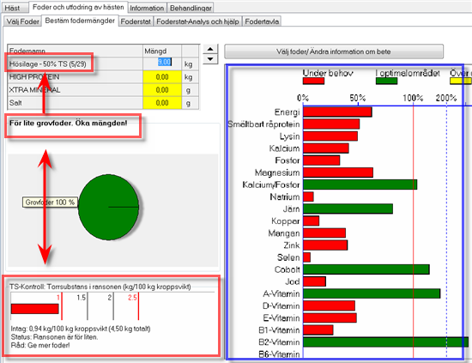
Task: Open the Behandlingar tab
Action: pyautogui.click(x=191, y=8)
